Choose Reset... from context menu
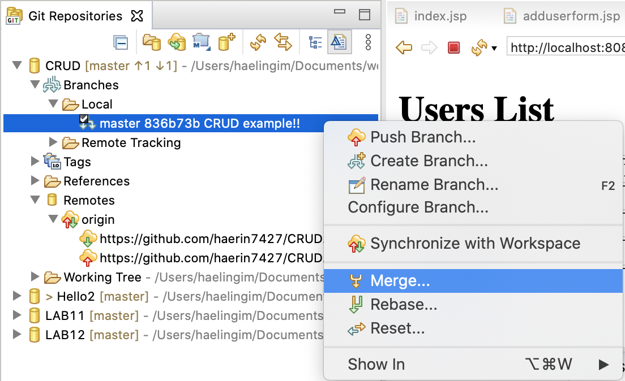Image resolution: width=625 pixels, height=381 pixels. click(473, 328)
